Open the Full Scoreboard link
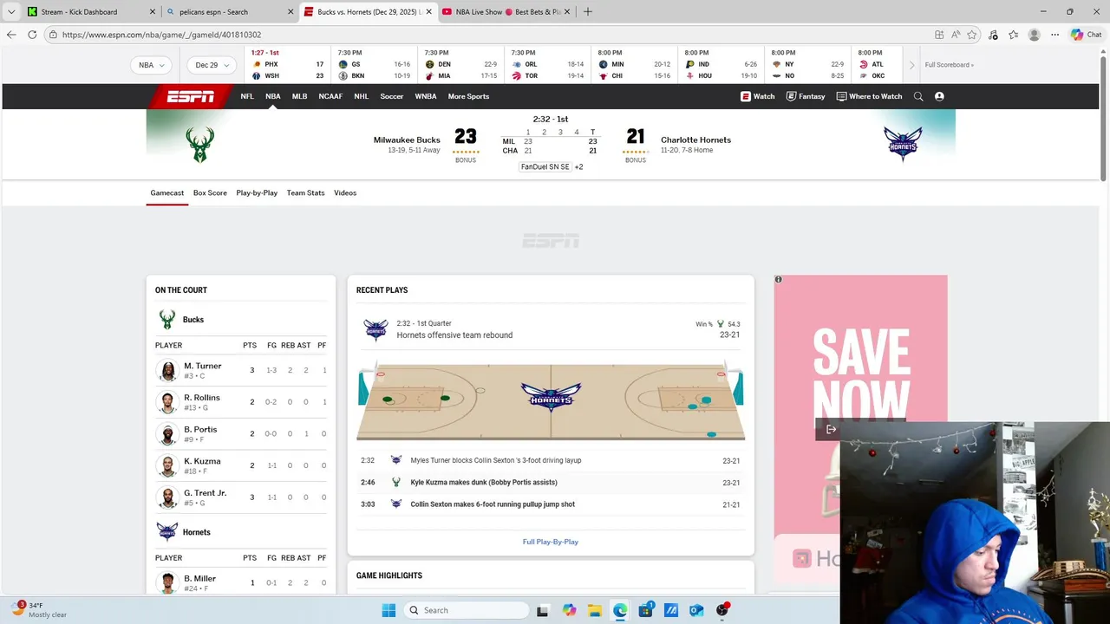This screenshot has width=1110, height=624. 949,65
